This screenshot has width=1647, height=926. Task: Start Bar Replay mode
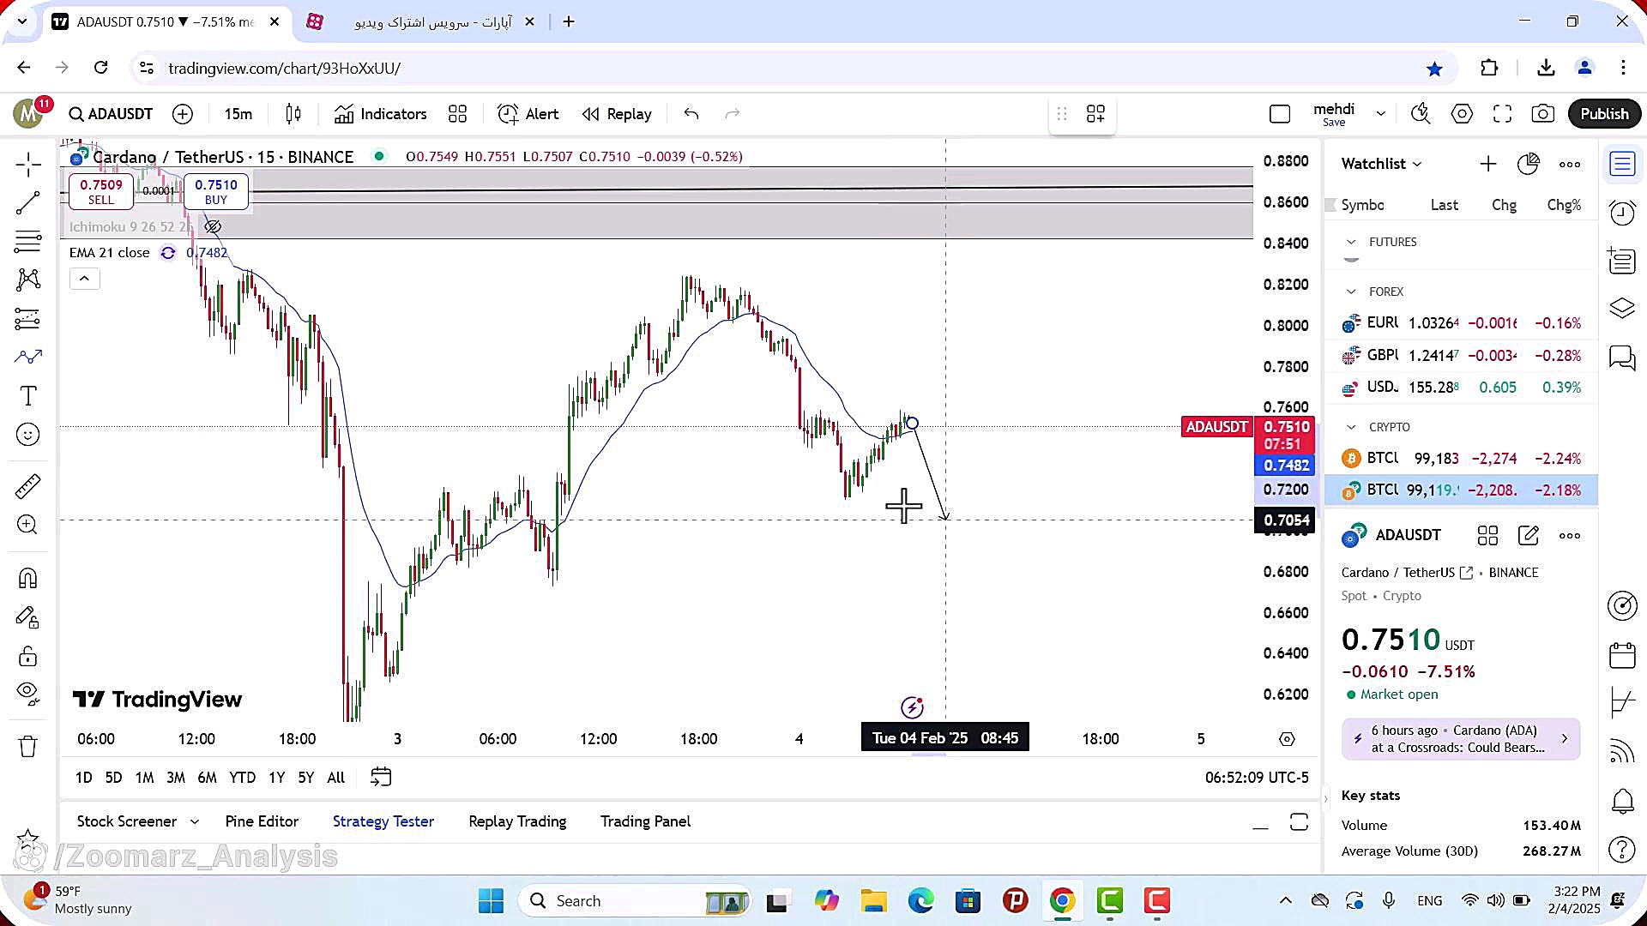point(617,114)
